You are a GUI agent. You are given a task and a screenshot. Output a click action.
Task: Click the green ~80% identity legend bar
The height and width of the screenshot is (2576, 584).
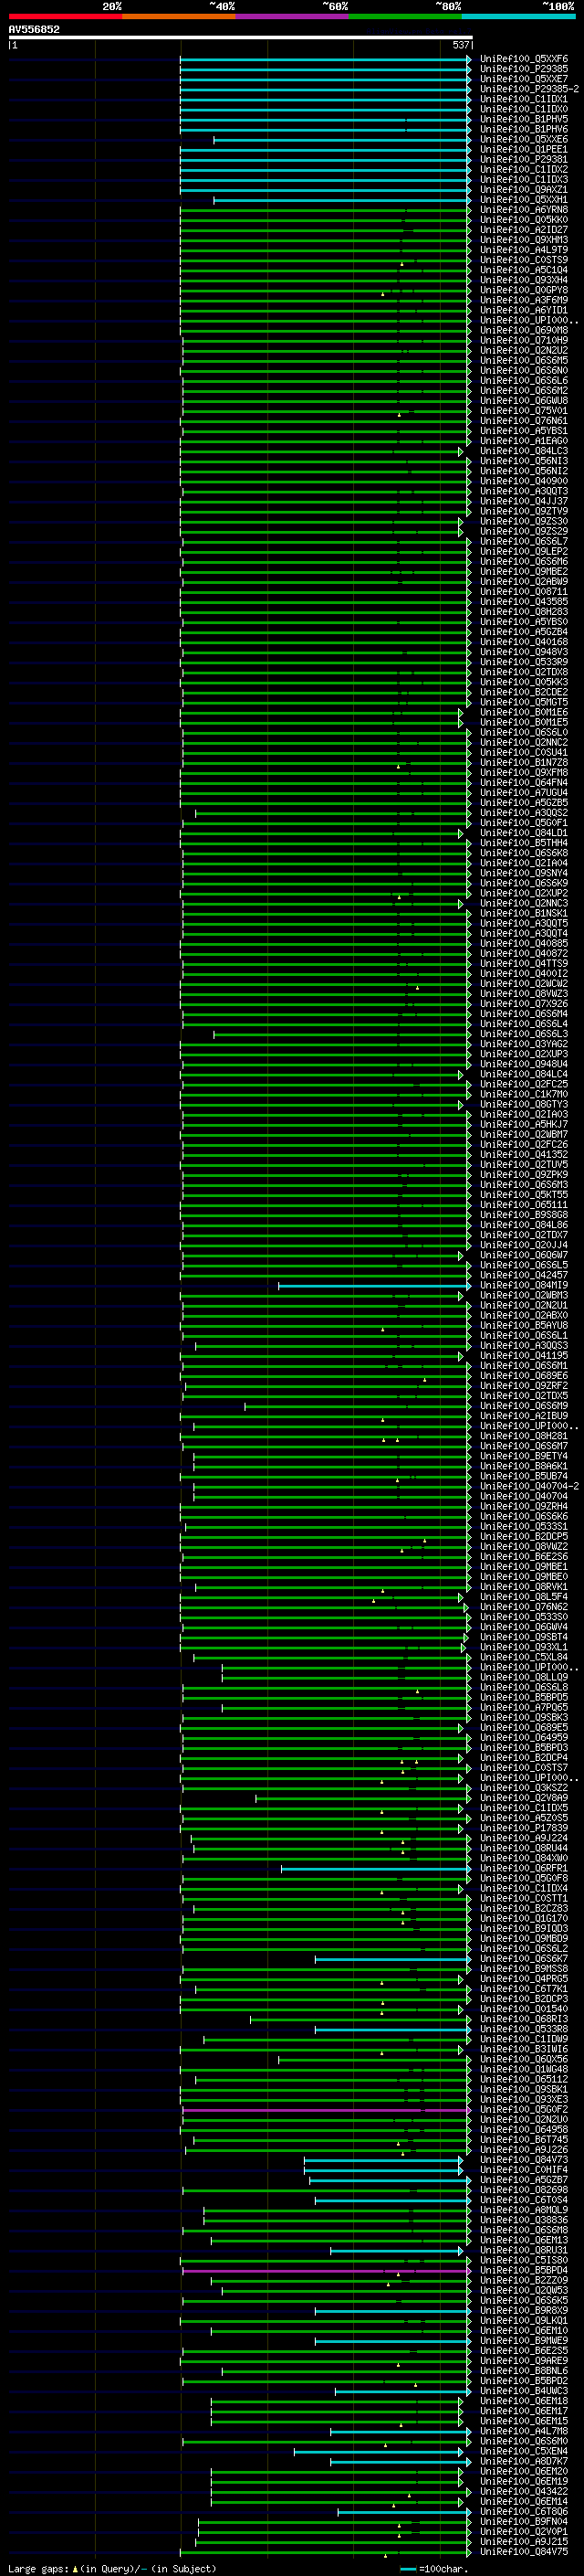pyautogui.click(x=405, y=16)
